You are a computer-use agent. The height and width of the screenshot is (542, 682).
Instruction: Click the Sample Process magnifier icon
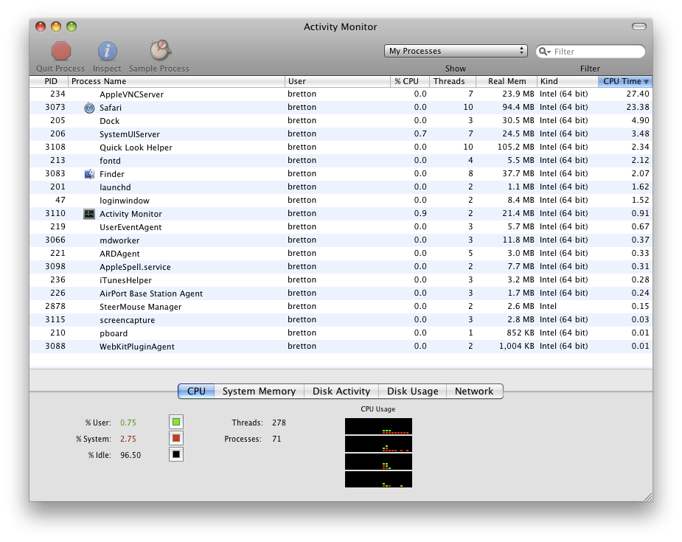[160, 50]
